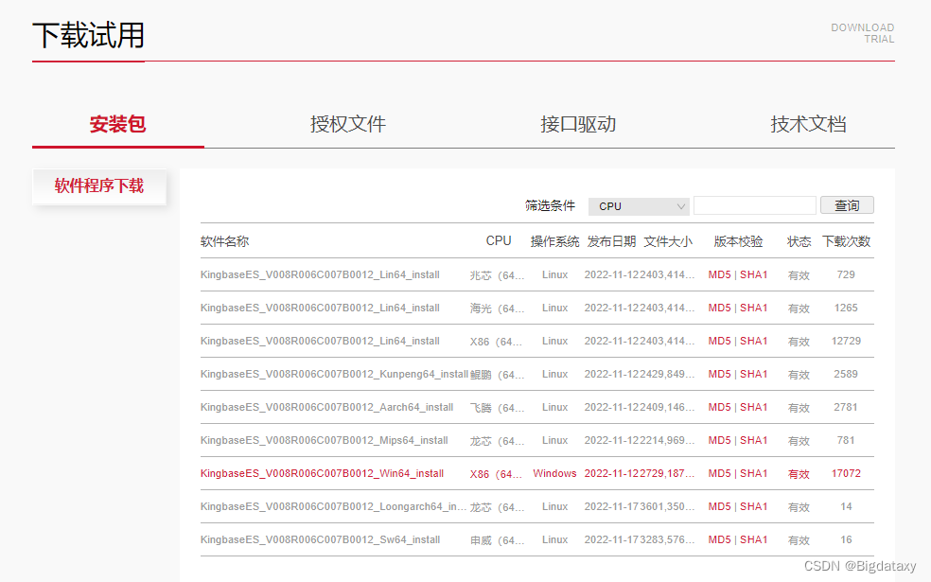The height and width of the screenshot is (582, 931).
Task: Click the 申威 CPU cell
Action: point(497,540)
